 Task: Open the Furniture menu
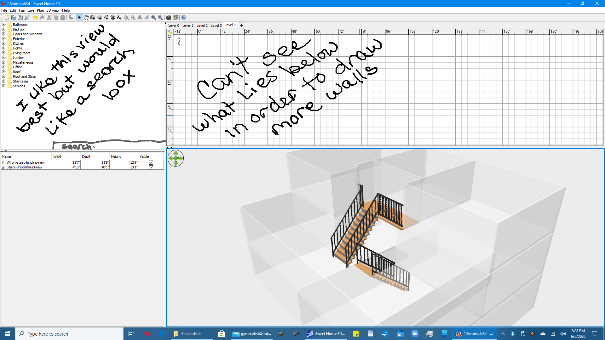click(26, 10)
